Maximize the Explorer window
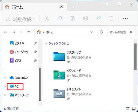The width and height of the screenshot is (138, 112). click(x=119, y=4)
